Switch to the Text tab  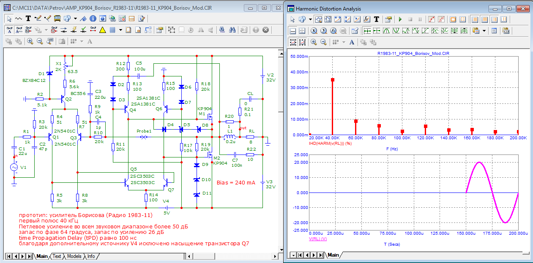[57, 256]
